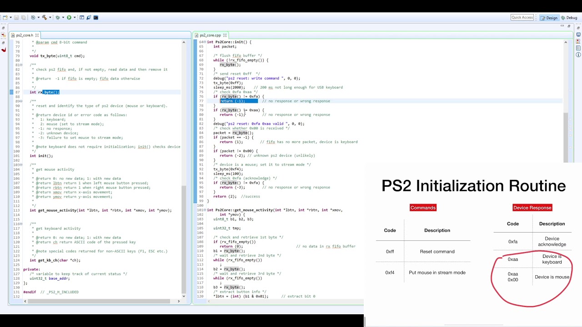
Task: Click the 'int init();' declaration
Action: tap(41, 156)
